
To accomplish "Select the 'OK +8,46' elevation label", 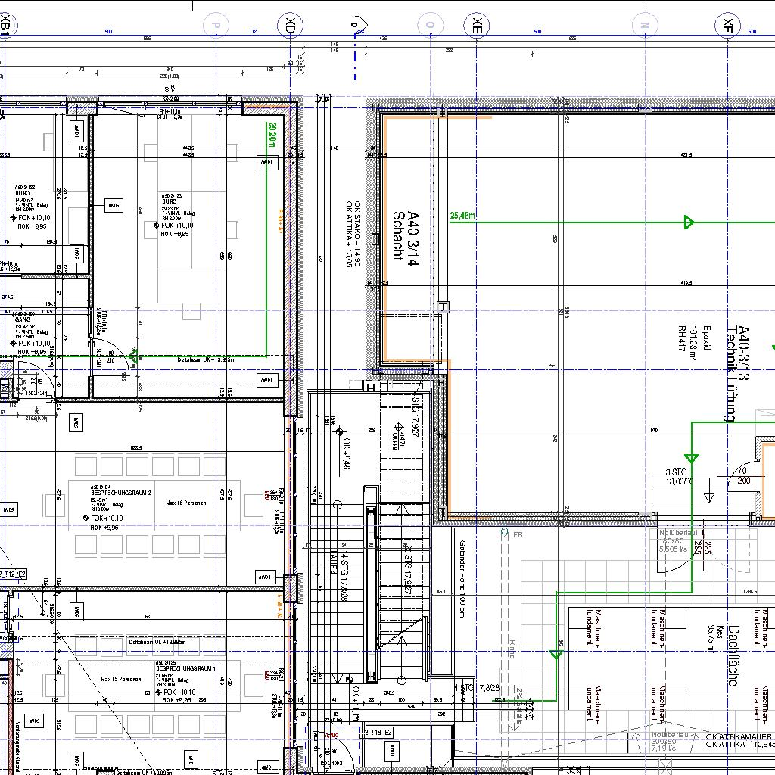I will (347, 453).
